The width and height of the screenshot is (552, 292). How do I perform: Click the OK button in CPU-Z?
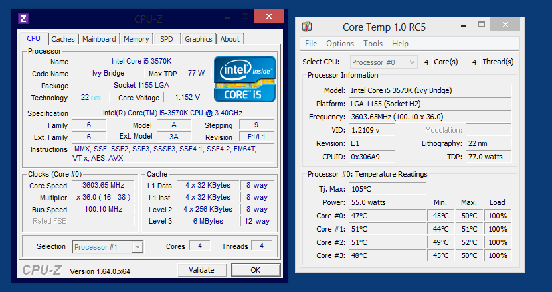click(256, 270)
